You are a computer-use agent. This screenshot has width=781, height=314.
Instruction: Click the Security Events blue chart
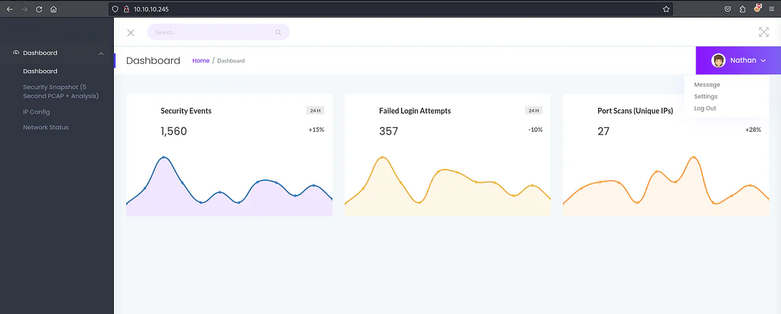tap(229, 185)
